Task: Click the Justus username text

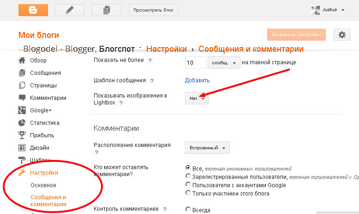Action: (x=329, y=10)
